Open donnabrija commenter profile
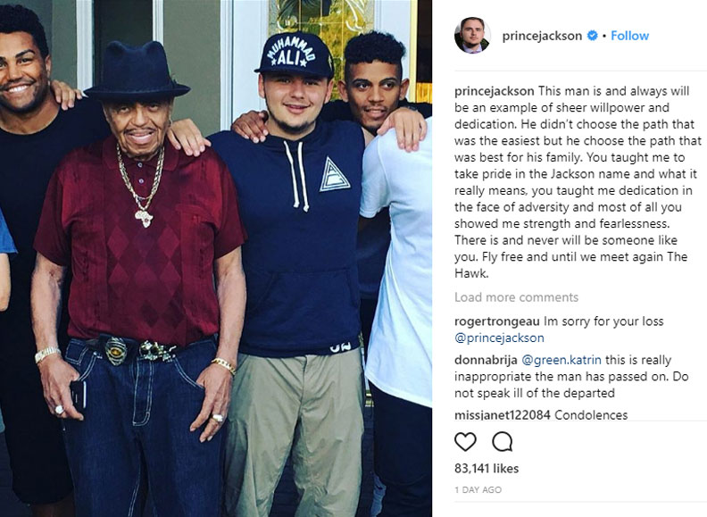Viewport: 707px width, 517px height. (x=486, y=360)
